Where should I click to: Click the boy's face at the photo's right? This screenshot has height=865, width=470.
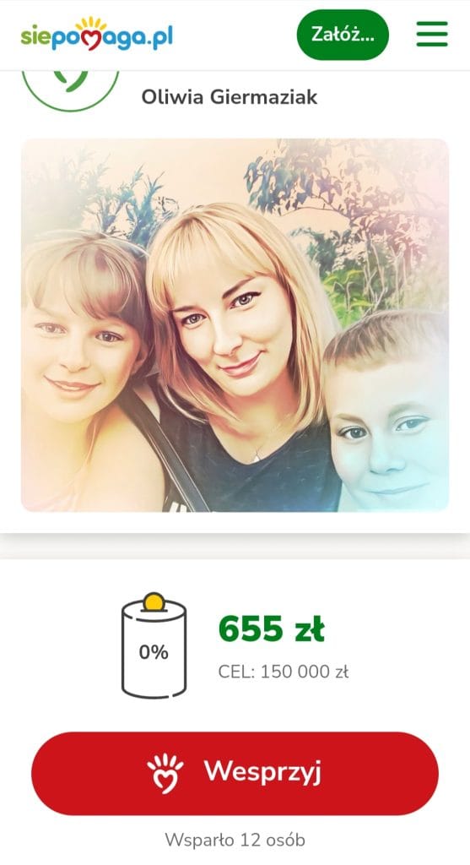388,430
